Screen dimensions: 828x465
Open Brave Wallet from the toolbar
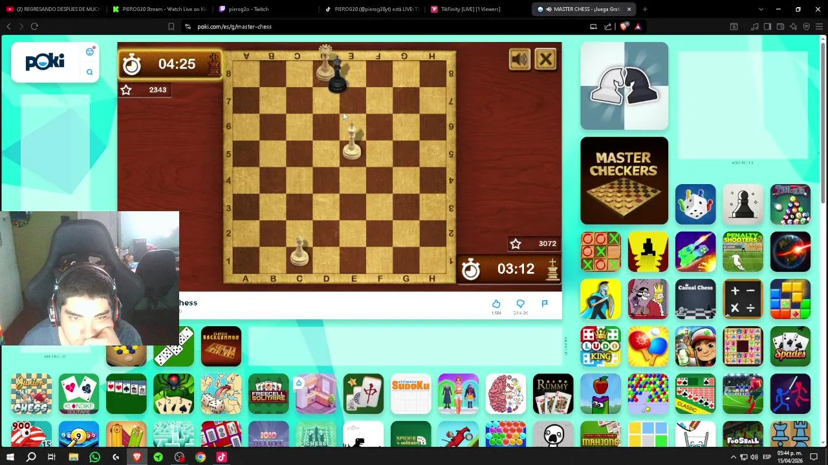pyautogui.click(x=781, y=26)
